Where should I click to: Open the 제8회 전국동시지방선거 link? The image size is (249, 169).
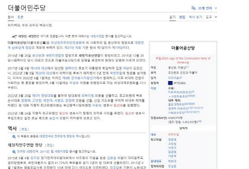(x=79, y=78)
